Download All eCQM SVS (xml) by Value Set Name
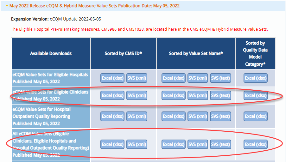The width and height of the screenshot is (286, 162). [198, 144]
